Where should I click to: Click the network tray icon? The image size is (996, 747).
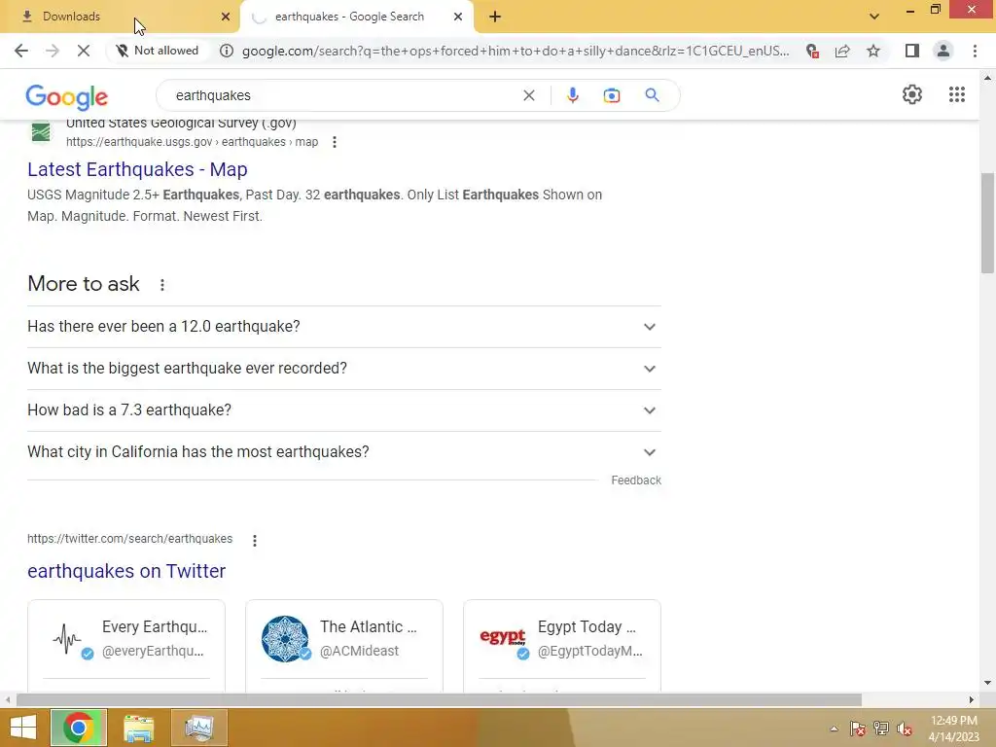[881, 729]
